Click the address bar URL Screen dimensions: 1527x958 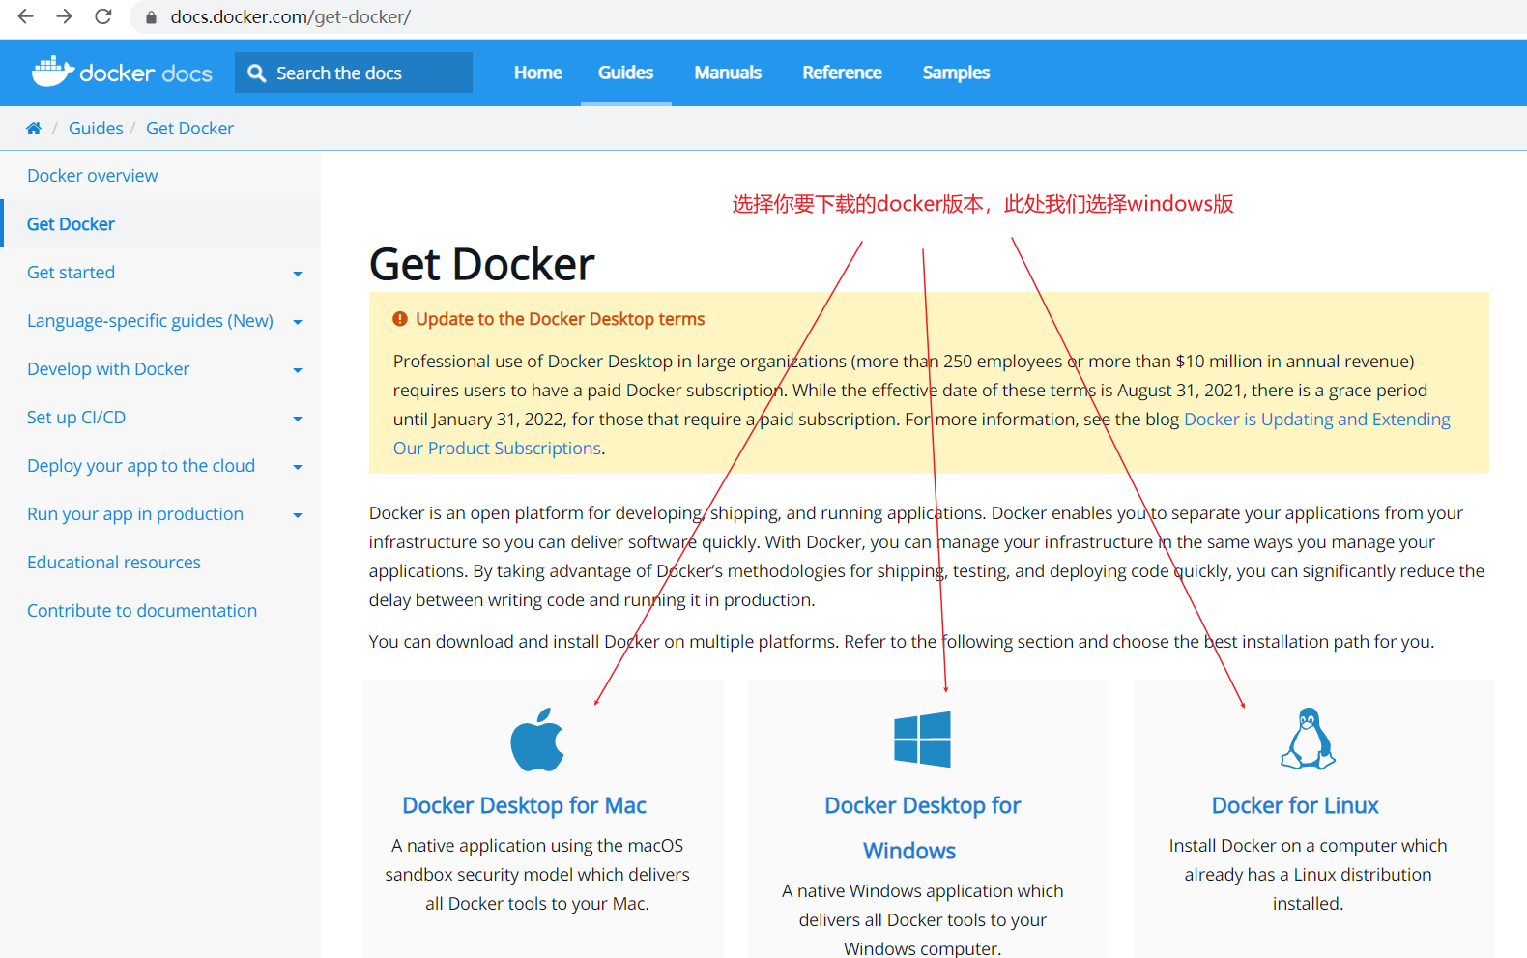click(290, 17)
